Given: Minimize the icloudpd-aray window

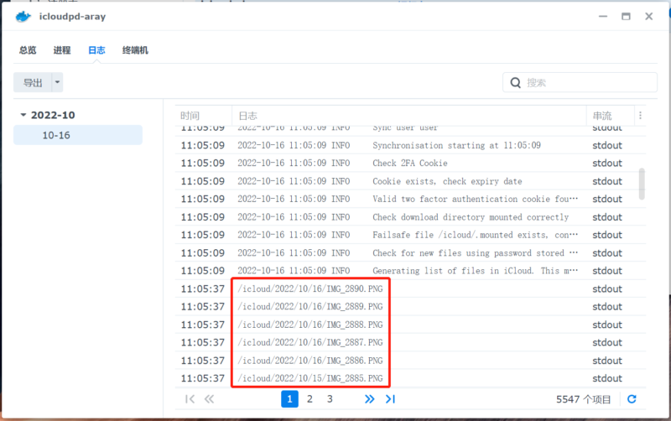Looking at the screenshot, I should pos(603,16).
